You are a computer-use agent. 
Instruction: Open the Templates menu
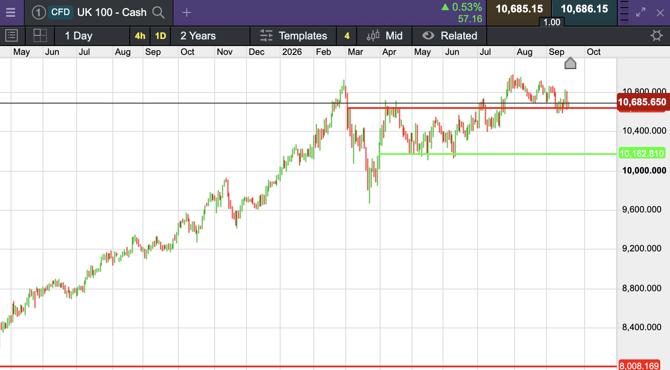click(x=293, y=36)
